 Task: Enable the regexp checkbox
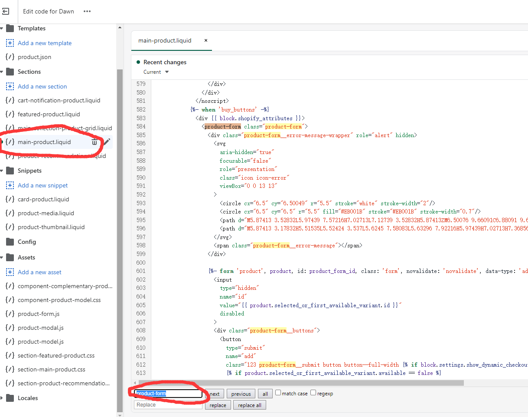click(x=313, y=393)
